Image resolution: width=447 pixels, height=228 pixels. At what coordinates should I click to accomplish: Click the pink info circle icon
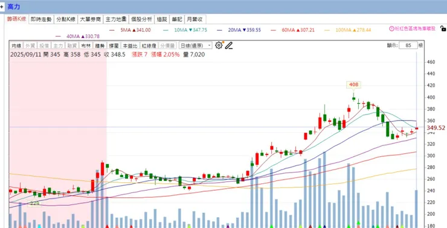coord(391,28)
